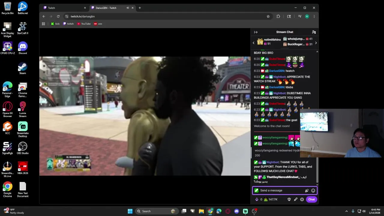Bookmark this page with the star

(268, 16)
